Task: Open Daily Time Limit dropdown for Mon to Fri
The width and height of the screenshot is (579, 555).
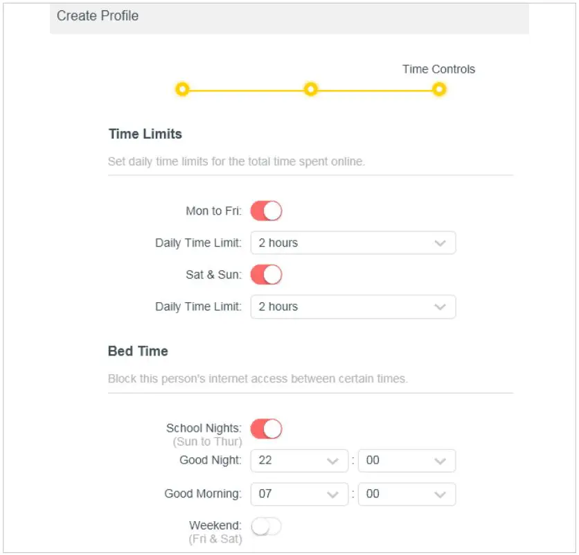Action: [353, 243]
